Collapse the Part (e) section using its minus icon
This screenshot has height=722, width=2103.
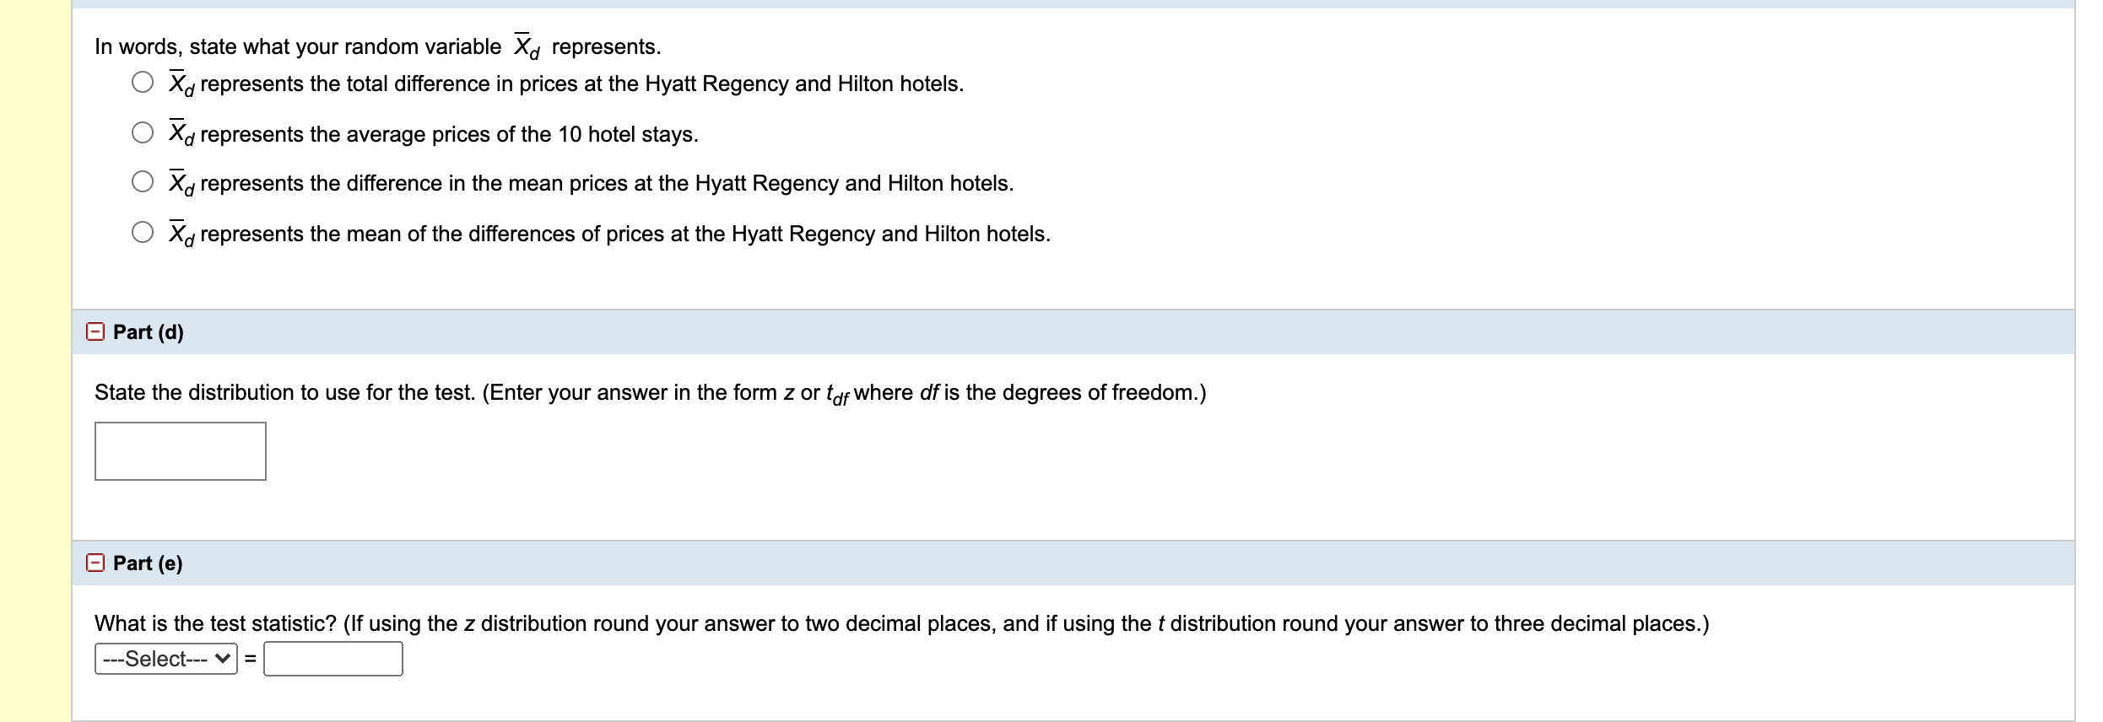coord(95,562)
